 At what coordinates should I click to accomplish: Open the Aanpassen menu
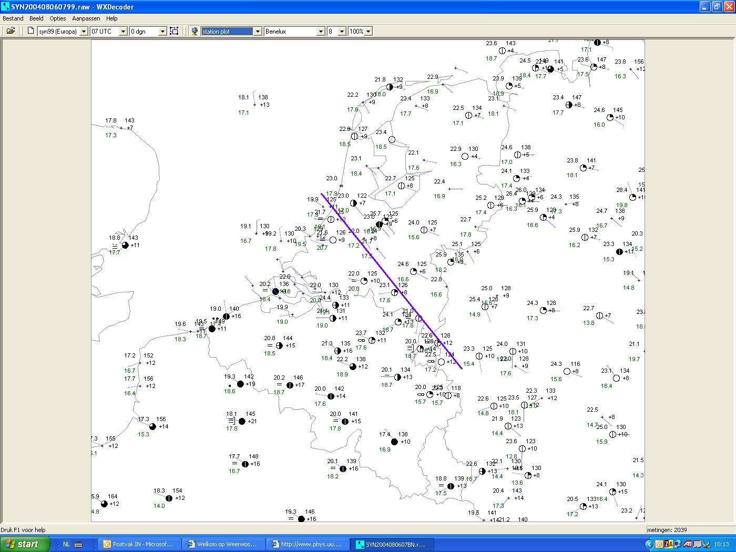pyautogui.click(x=87, y=18)
